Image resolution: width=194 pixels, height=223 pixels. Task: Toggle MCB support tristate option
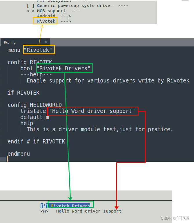tap(30, 11)
